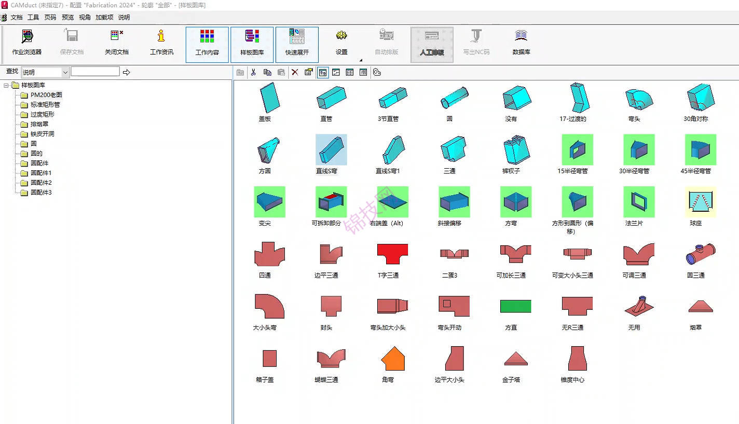739x424 pixels.
Task: Click the search text input field
Action: (95, 72)
